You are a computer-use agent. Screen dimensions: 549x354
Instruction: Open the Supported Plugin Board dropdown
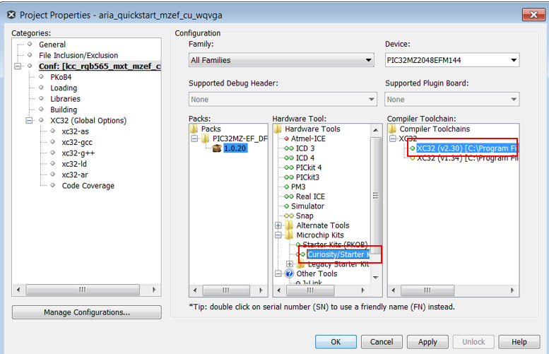[x=452, y=100]
